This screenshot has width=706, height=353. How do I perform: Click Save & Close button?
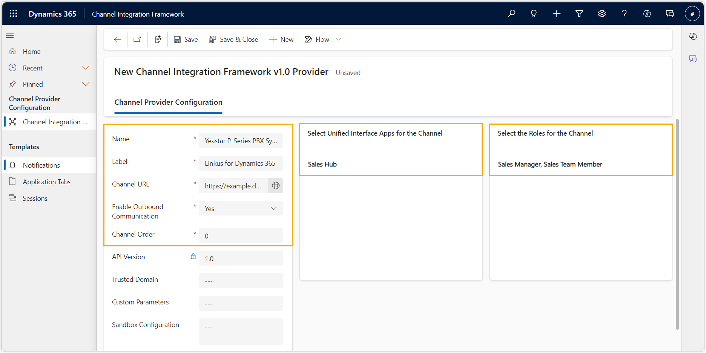pos(233,40)
